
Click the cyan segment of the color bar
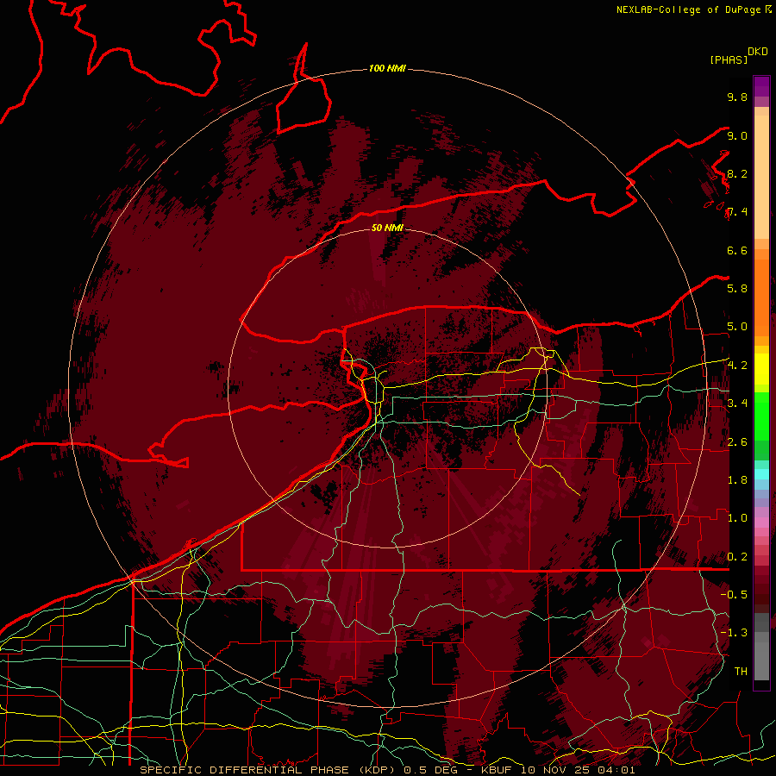point(761,474)
